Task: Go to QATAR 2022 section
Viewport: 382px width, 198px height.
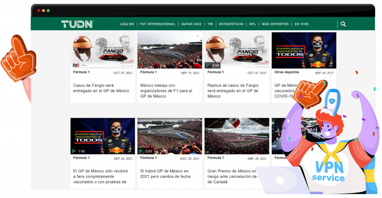Action: click(x=191, y=24)
